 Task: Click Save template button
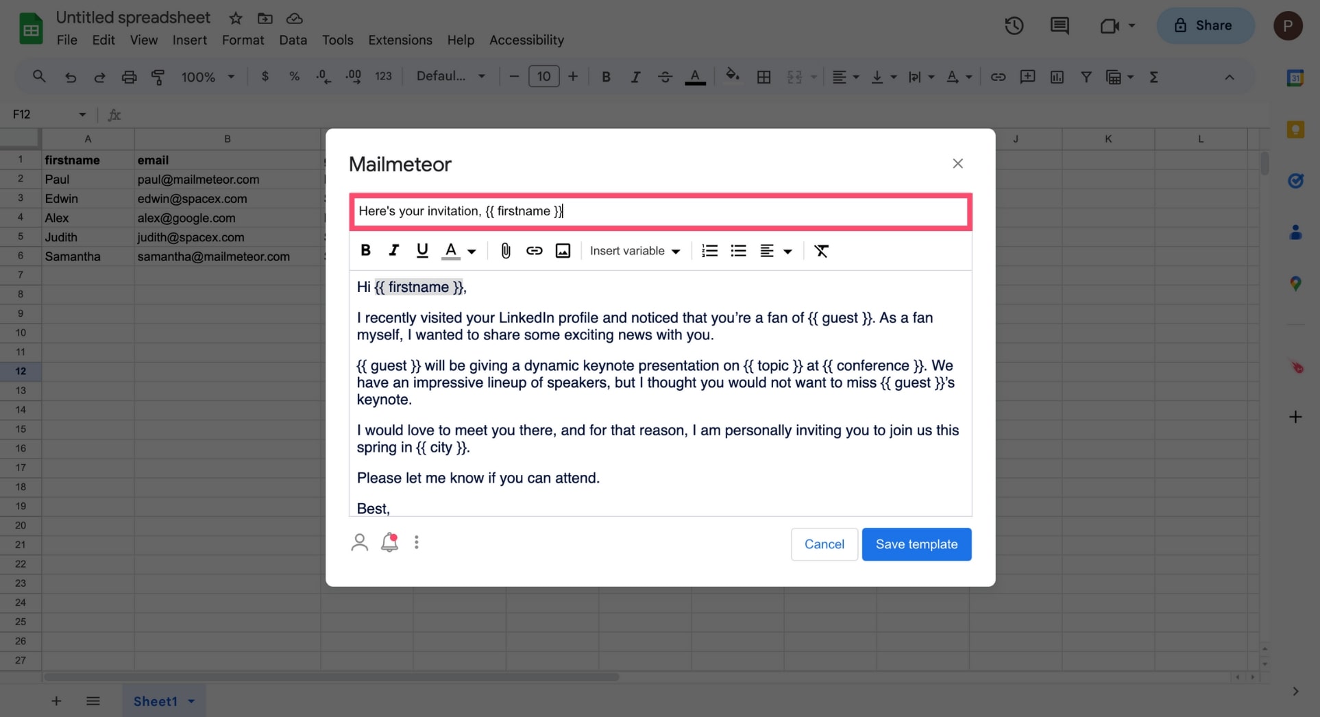pyautogui.click(x=916, y=544)
